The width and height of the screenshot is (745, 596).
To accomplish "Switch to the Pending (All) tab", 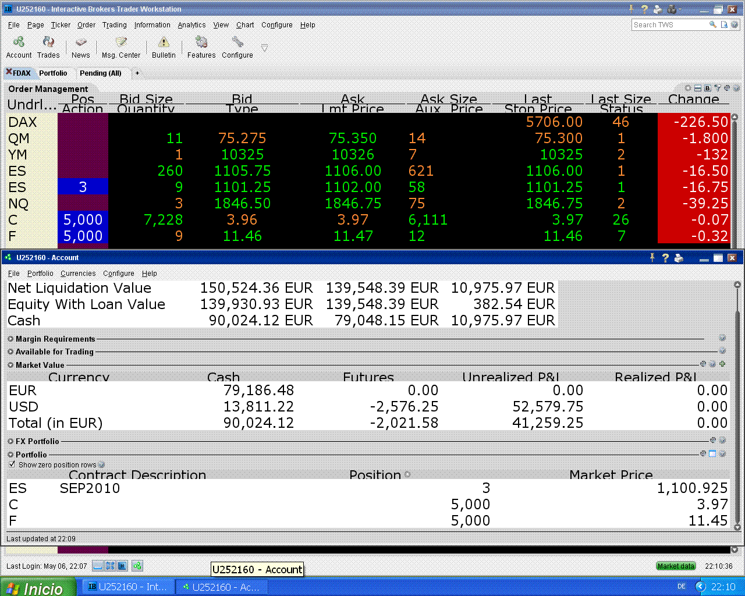I will [x=100, y=73].
